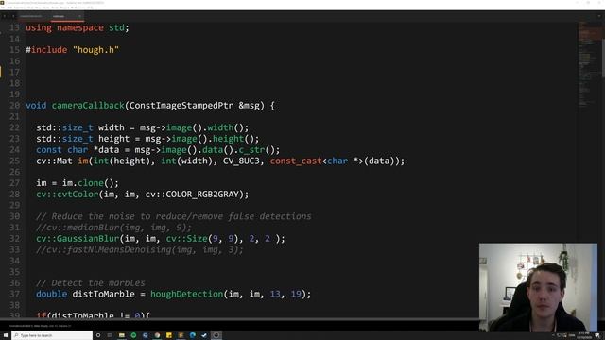Click the cameraCallback function name
This screenshot has height=340, width=605.
[x=88, y=105]
